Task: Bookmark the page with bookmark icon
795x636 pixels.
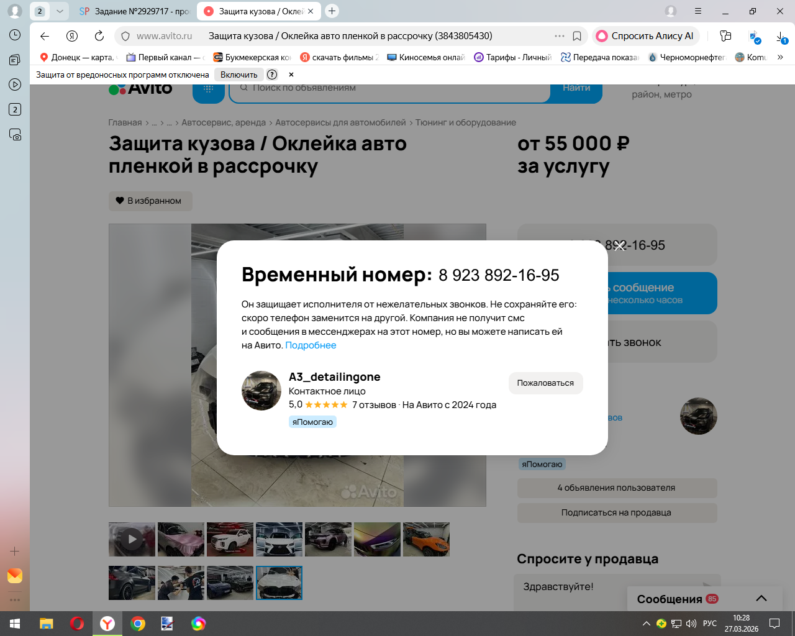Action: pyautogui.click(x=577, y=36)
